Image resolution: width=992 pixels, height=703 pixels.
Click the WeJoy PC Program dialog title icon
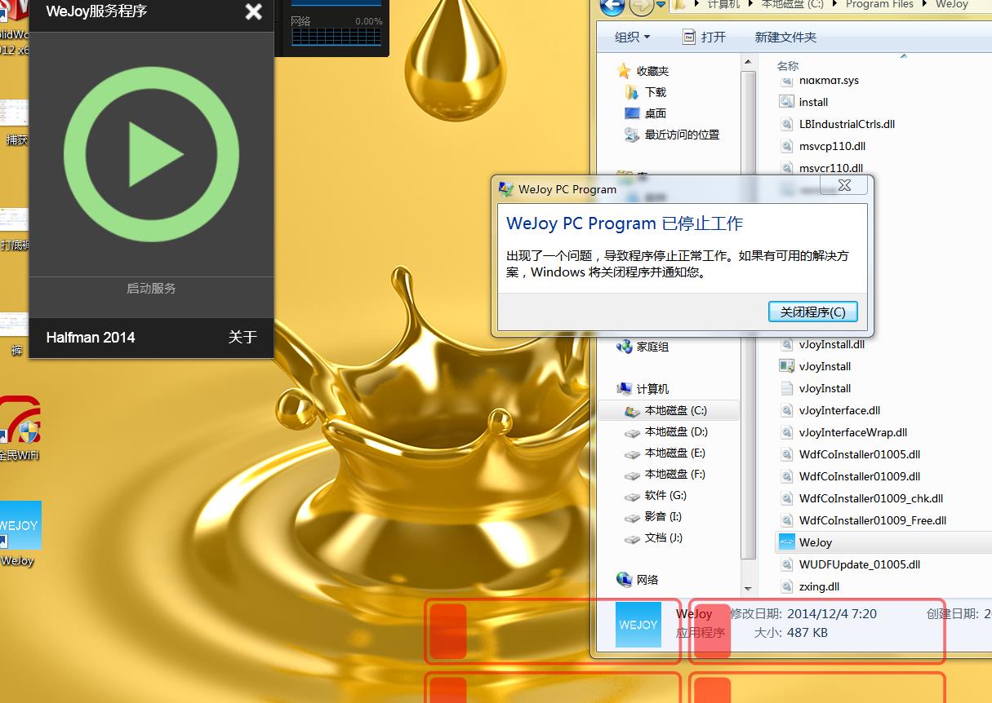(x=506, y=189)
